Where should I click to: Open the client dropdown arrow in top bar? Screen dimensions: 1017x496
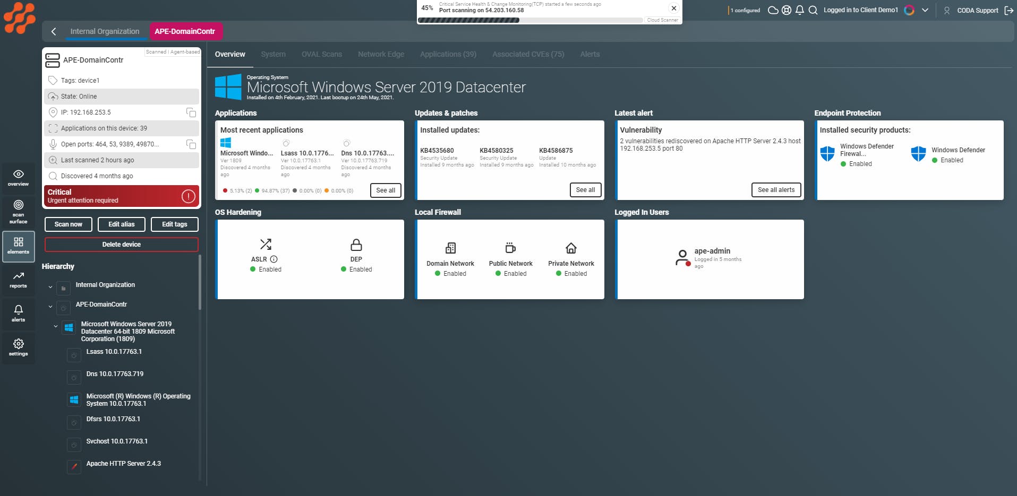click(925, 10)
